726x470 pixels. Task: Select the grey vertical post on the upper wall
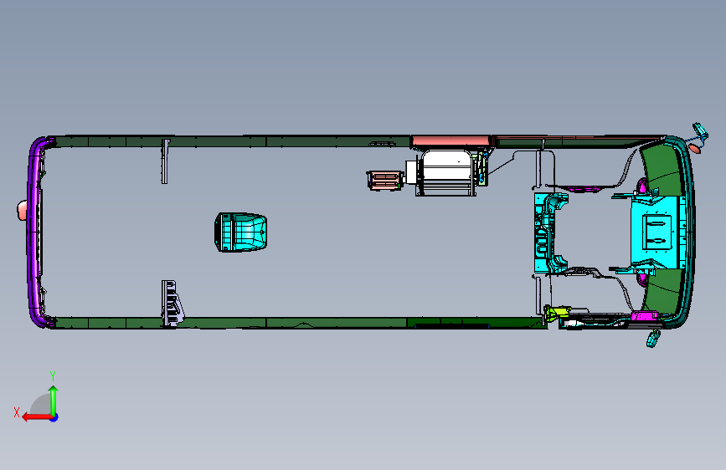coord(165,161)
